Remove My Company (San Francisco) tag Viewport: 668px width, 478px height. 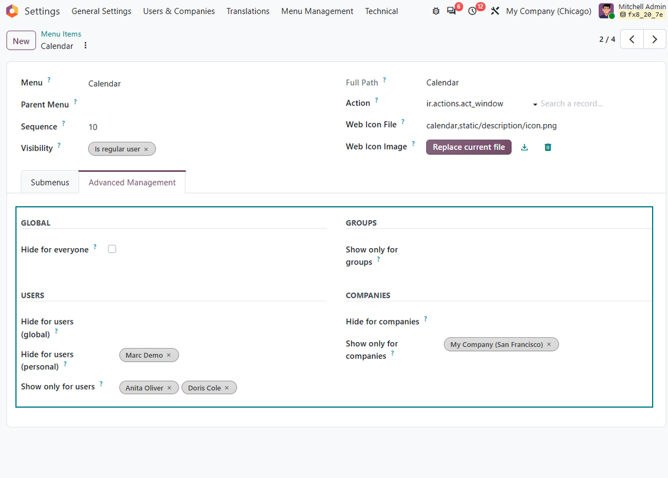pos(549,345)
